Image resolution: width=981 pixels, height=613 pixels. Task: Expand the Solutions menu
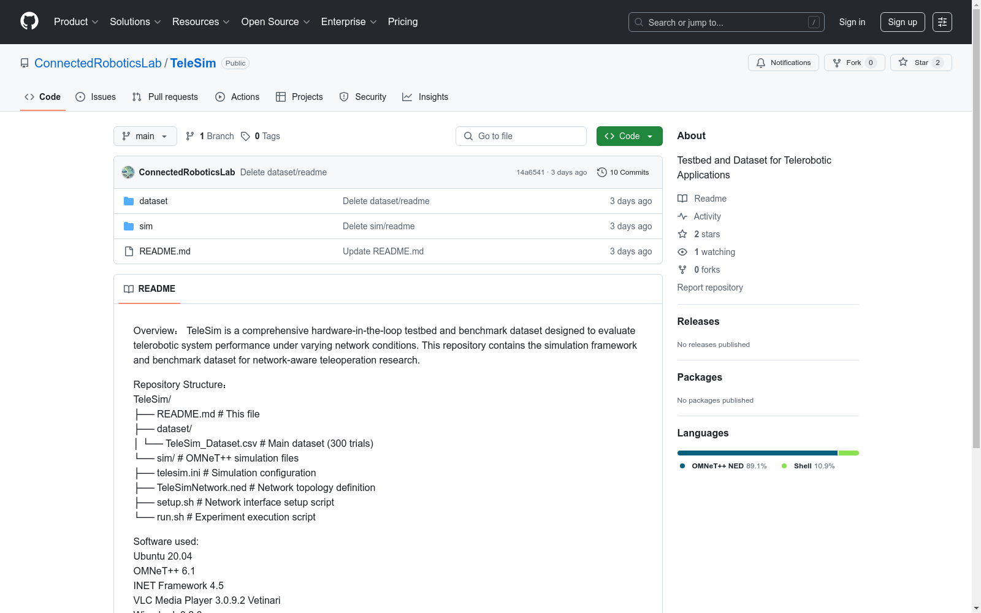tap(136, 22)
